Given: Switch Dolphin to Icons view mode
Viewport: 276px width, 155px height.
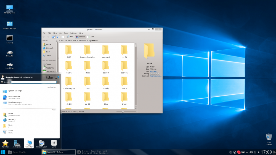Looking at the screenshot, I should coord(54,37).
